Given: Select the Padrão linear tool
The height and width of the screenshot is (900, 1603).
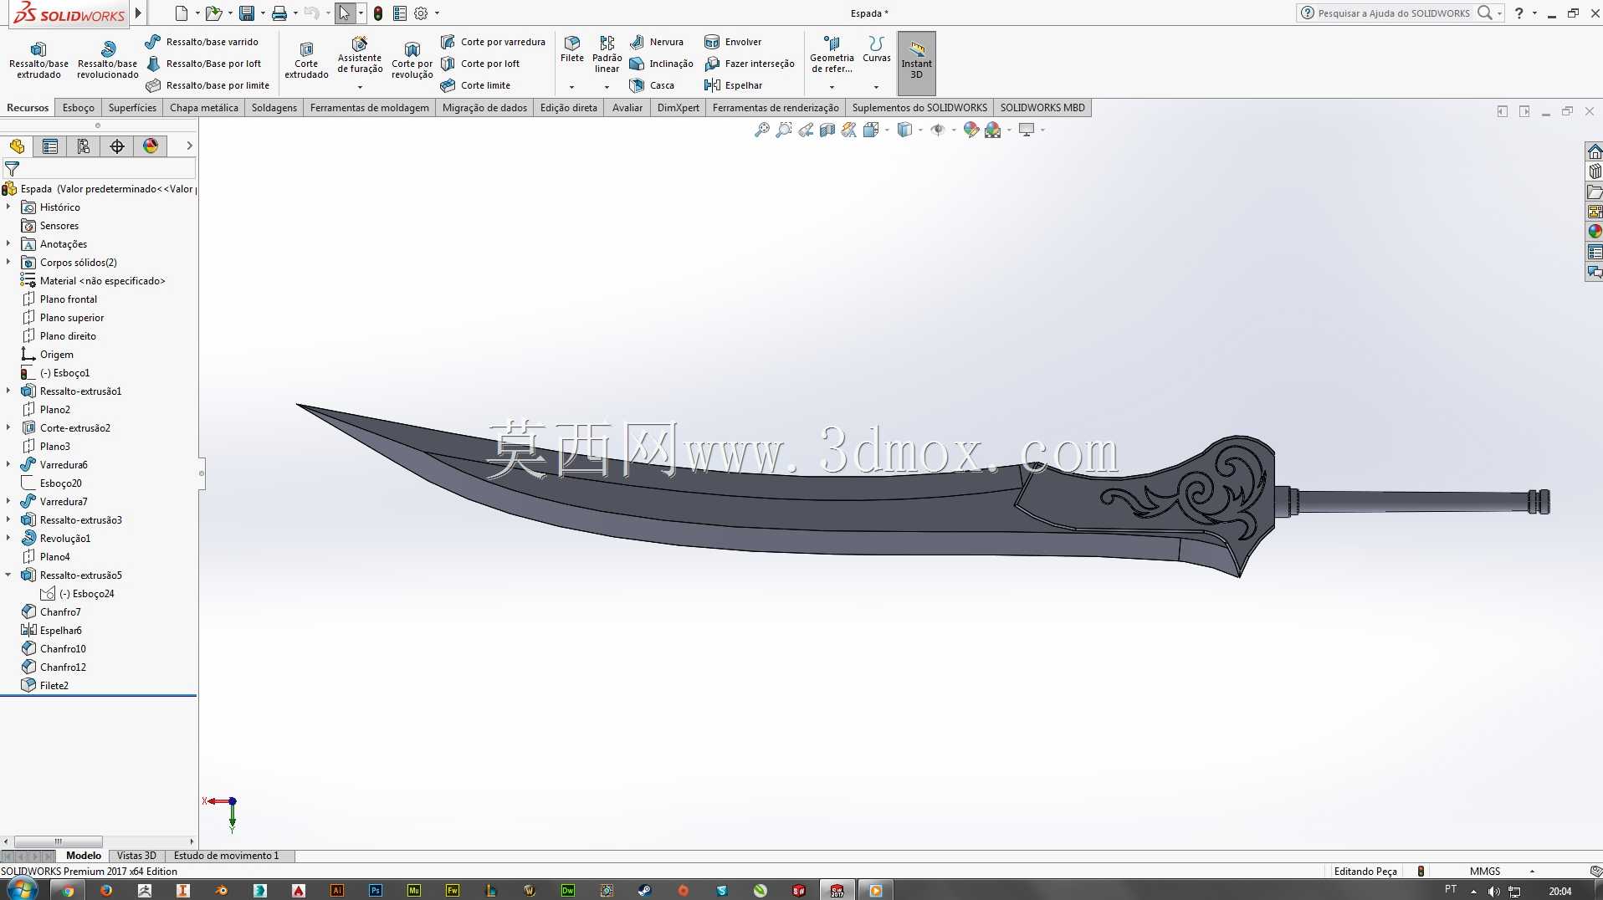Looking at the screenshot, I should (607, 54).
